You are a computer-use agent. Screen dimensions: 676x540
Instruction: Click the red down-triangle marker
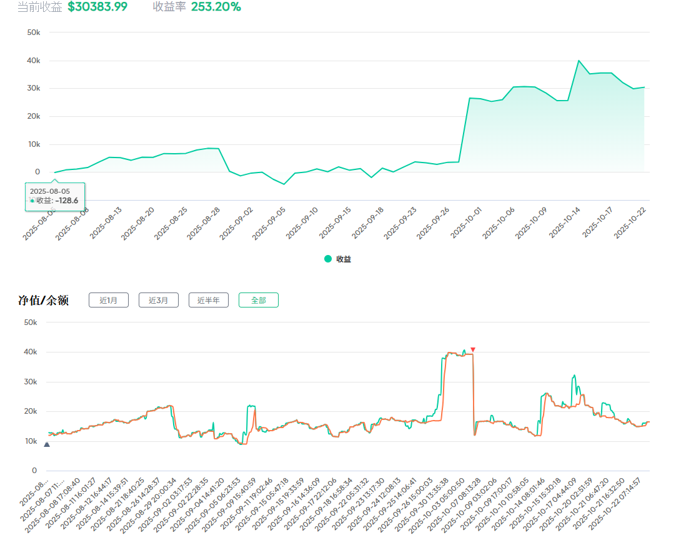[x=473, y=349]
